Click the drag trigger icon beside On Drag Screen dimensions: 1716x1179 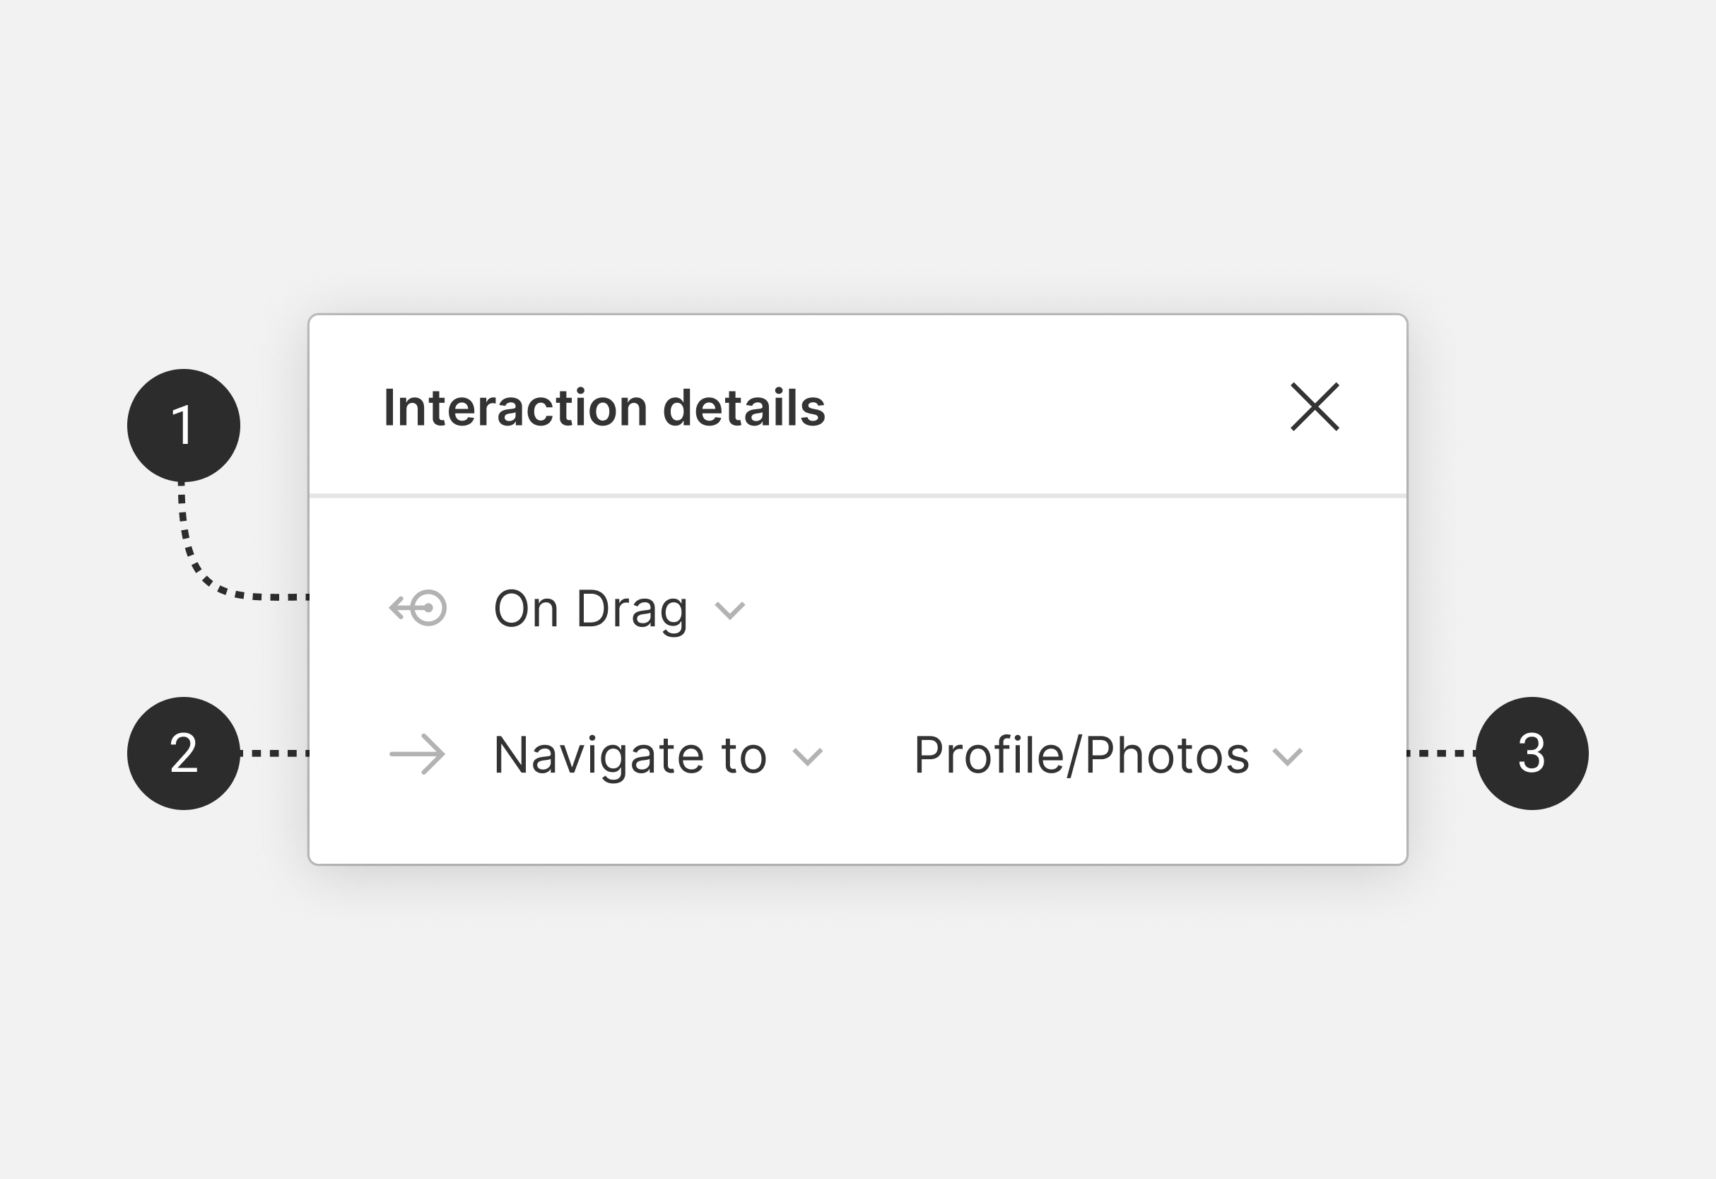click(x=419, y=608)
